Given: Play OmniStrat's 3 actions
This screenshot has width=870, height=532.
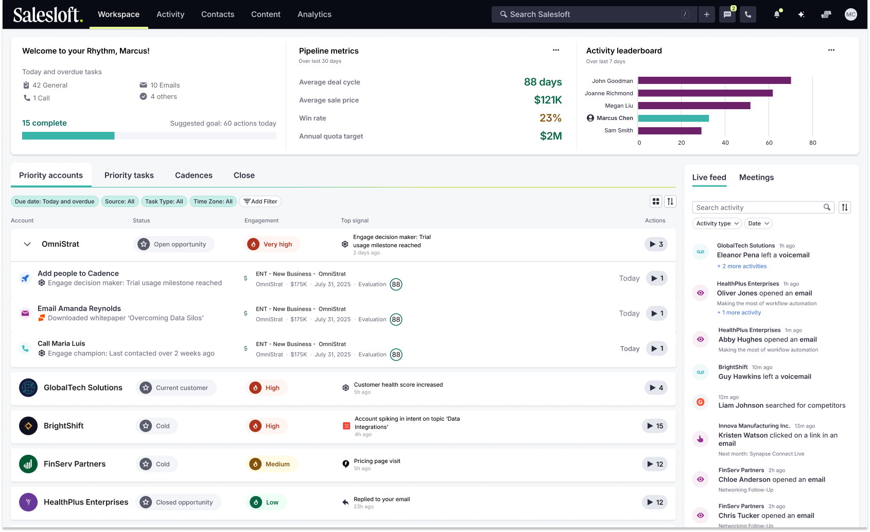Looking at the screenshot, I should tap(656, 244).
